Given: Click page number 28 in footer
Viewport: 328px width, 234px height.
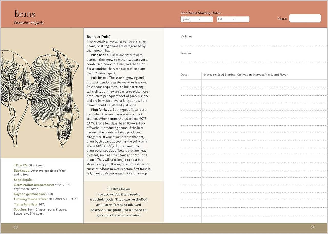Looking at the screenshot, I should tap(16, 227).
